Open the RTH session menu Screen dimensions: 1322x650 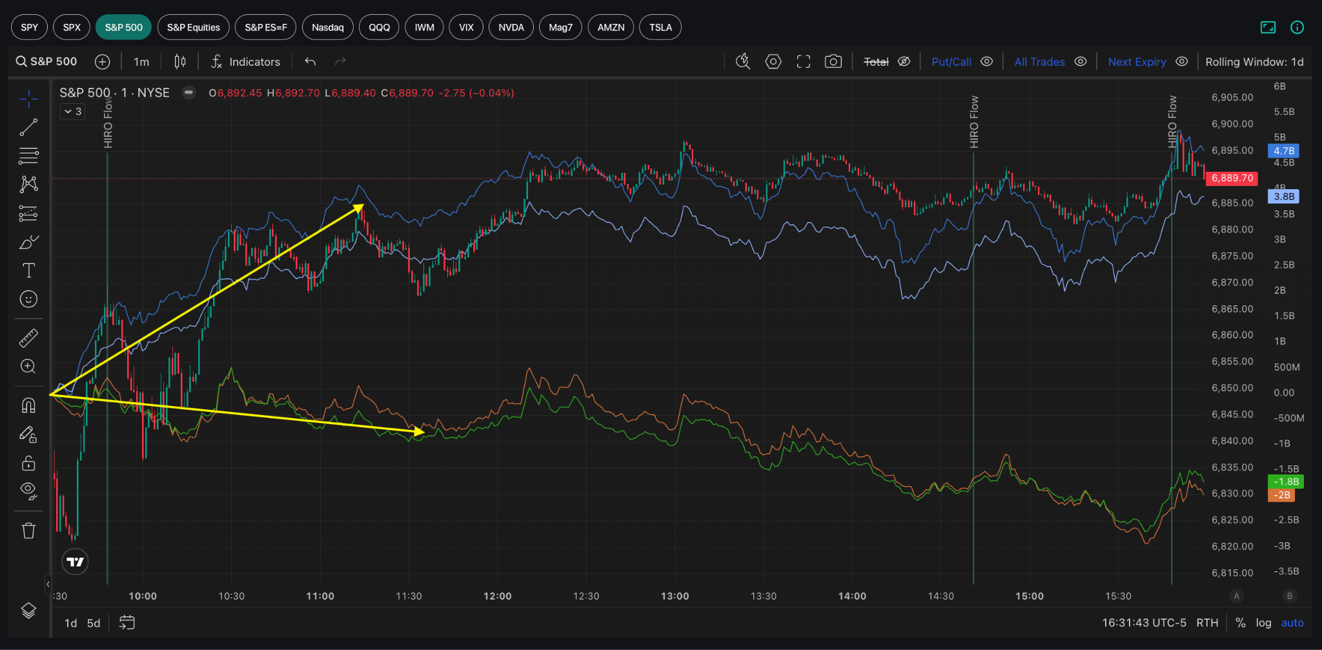pyautogui.click(x=1207, y=623)
